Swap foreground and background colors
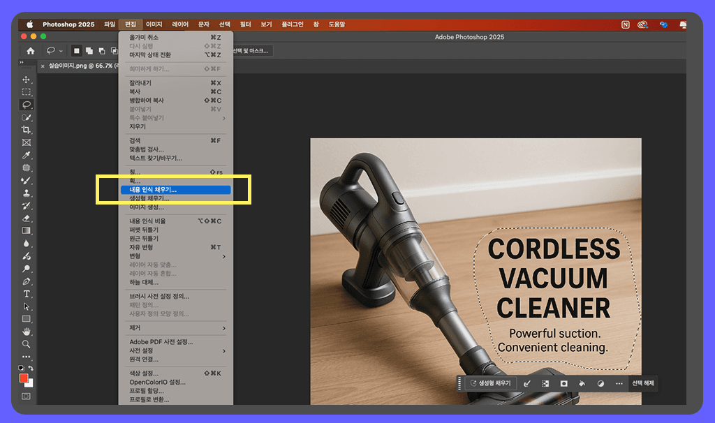The image size is (715, 423). coord(31,368)
